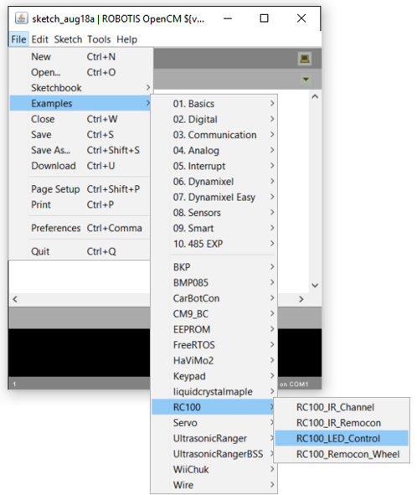Click the sketch app icon in title bar
417x495 pixels.
(22, 18)
